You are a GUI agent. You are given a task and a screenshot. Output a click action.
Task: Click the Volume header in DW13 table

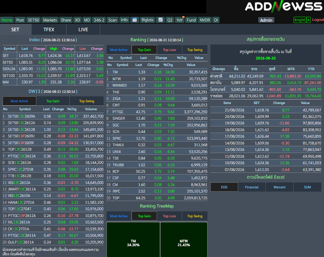pos(91,109)
